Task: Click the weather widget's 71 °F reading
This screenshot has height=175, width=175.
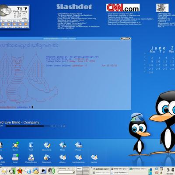Action: 22,9
